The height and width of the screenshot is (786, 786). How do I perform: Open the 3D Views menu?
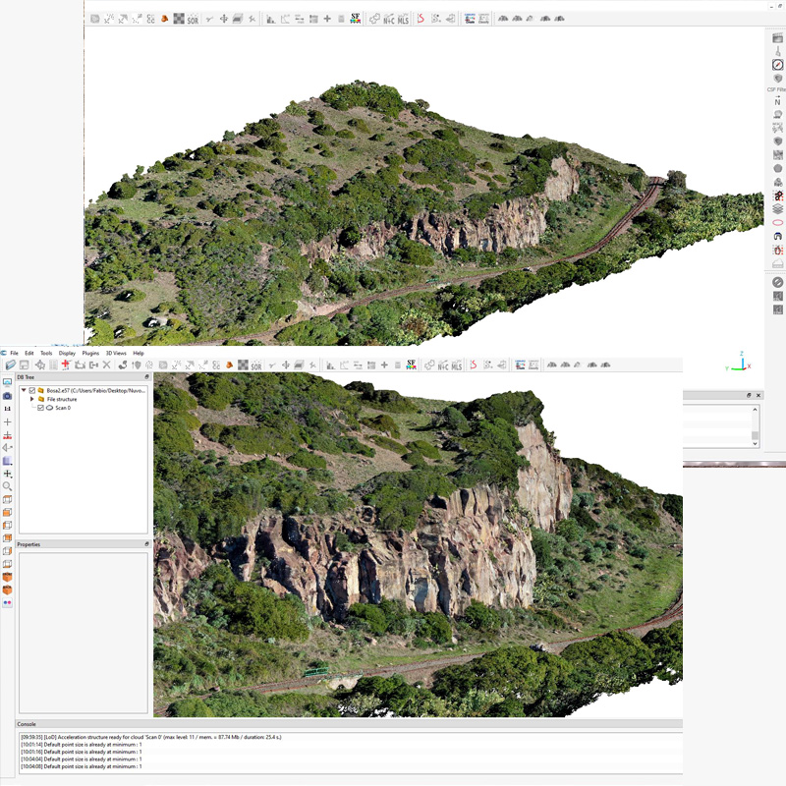click(116, 353)
